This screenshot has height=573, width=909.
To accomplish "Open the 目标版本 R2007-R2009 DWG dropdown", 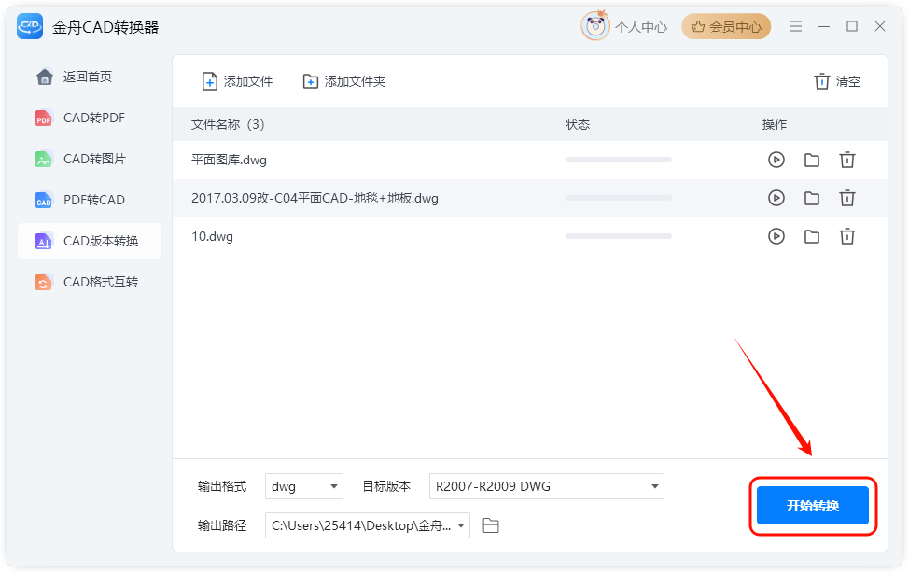I will 547,486.
